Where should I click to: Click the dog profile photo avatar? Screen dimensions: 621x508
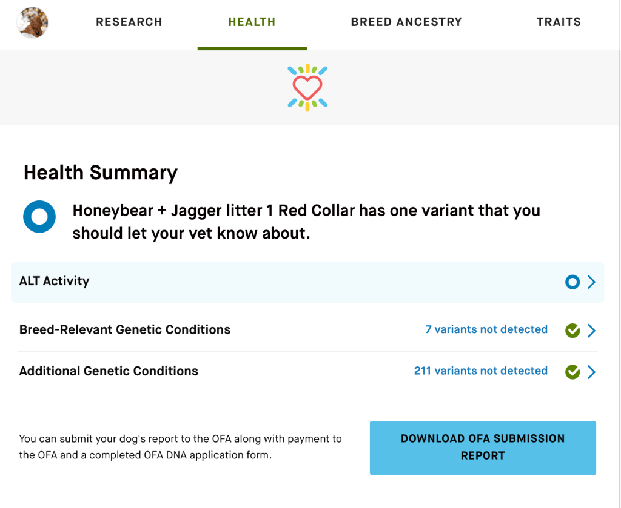32,23
